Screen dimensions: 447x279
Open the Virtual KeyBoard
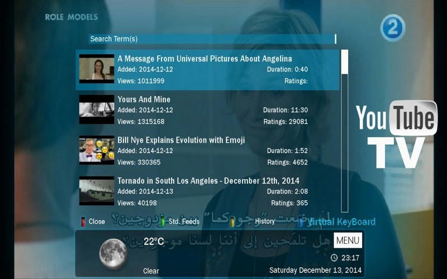(x=341, y=222)
